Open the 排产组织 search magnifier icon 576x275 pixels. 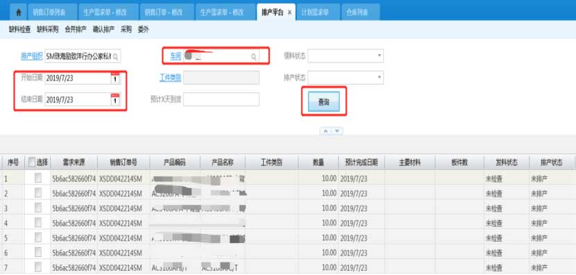coord(115,57)
